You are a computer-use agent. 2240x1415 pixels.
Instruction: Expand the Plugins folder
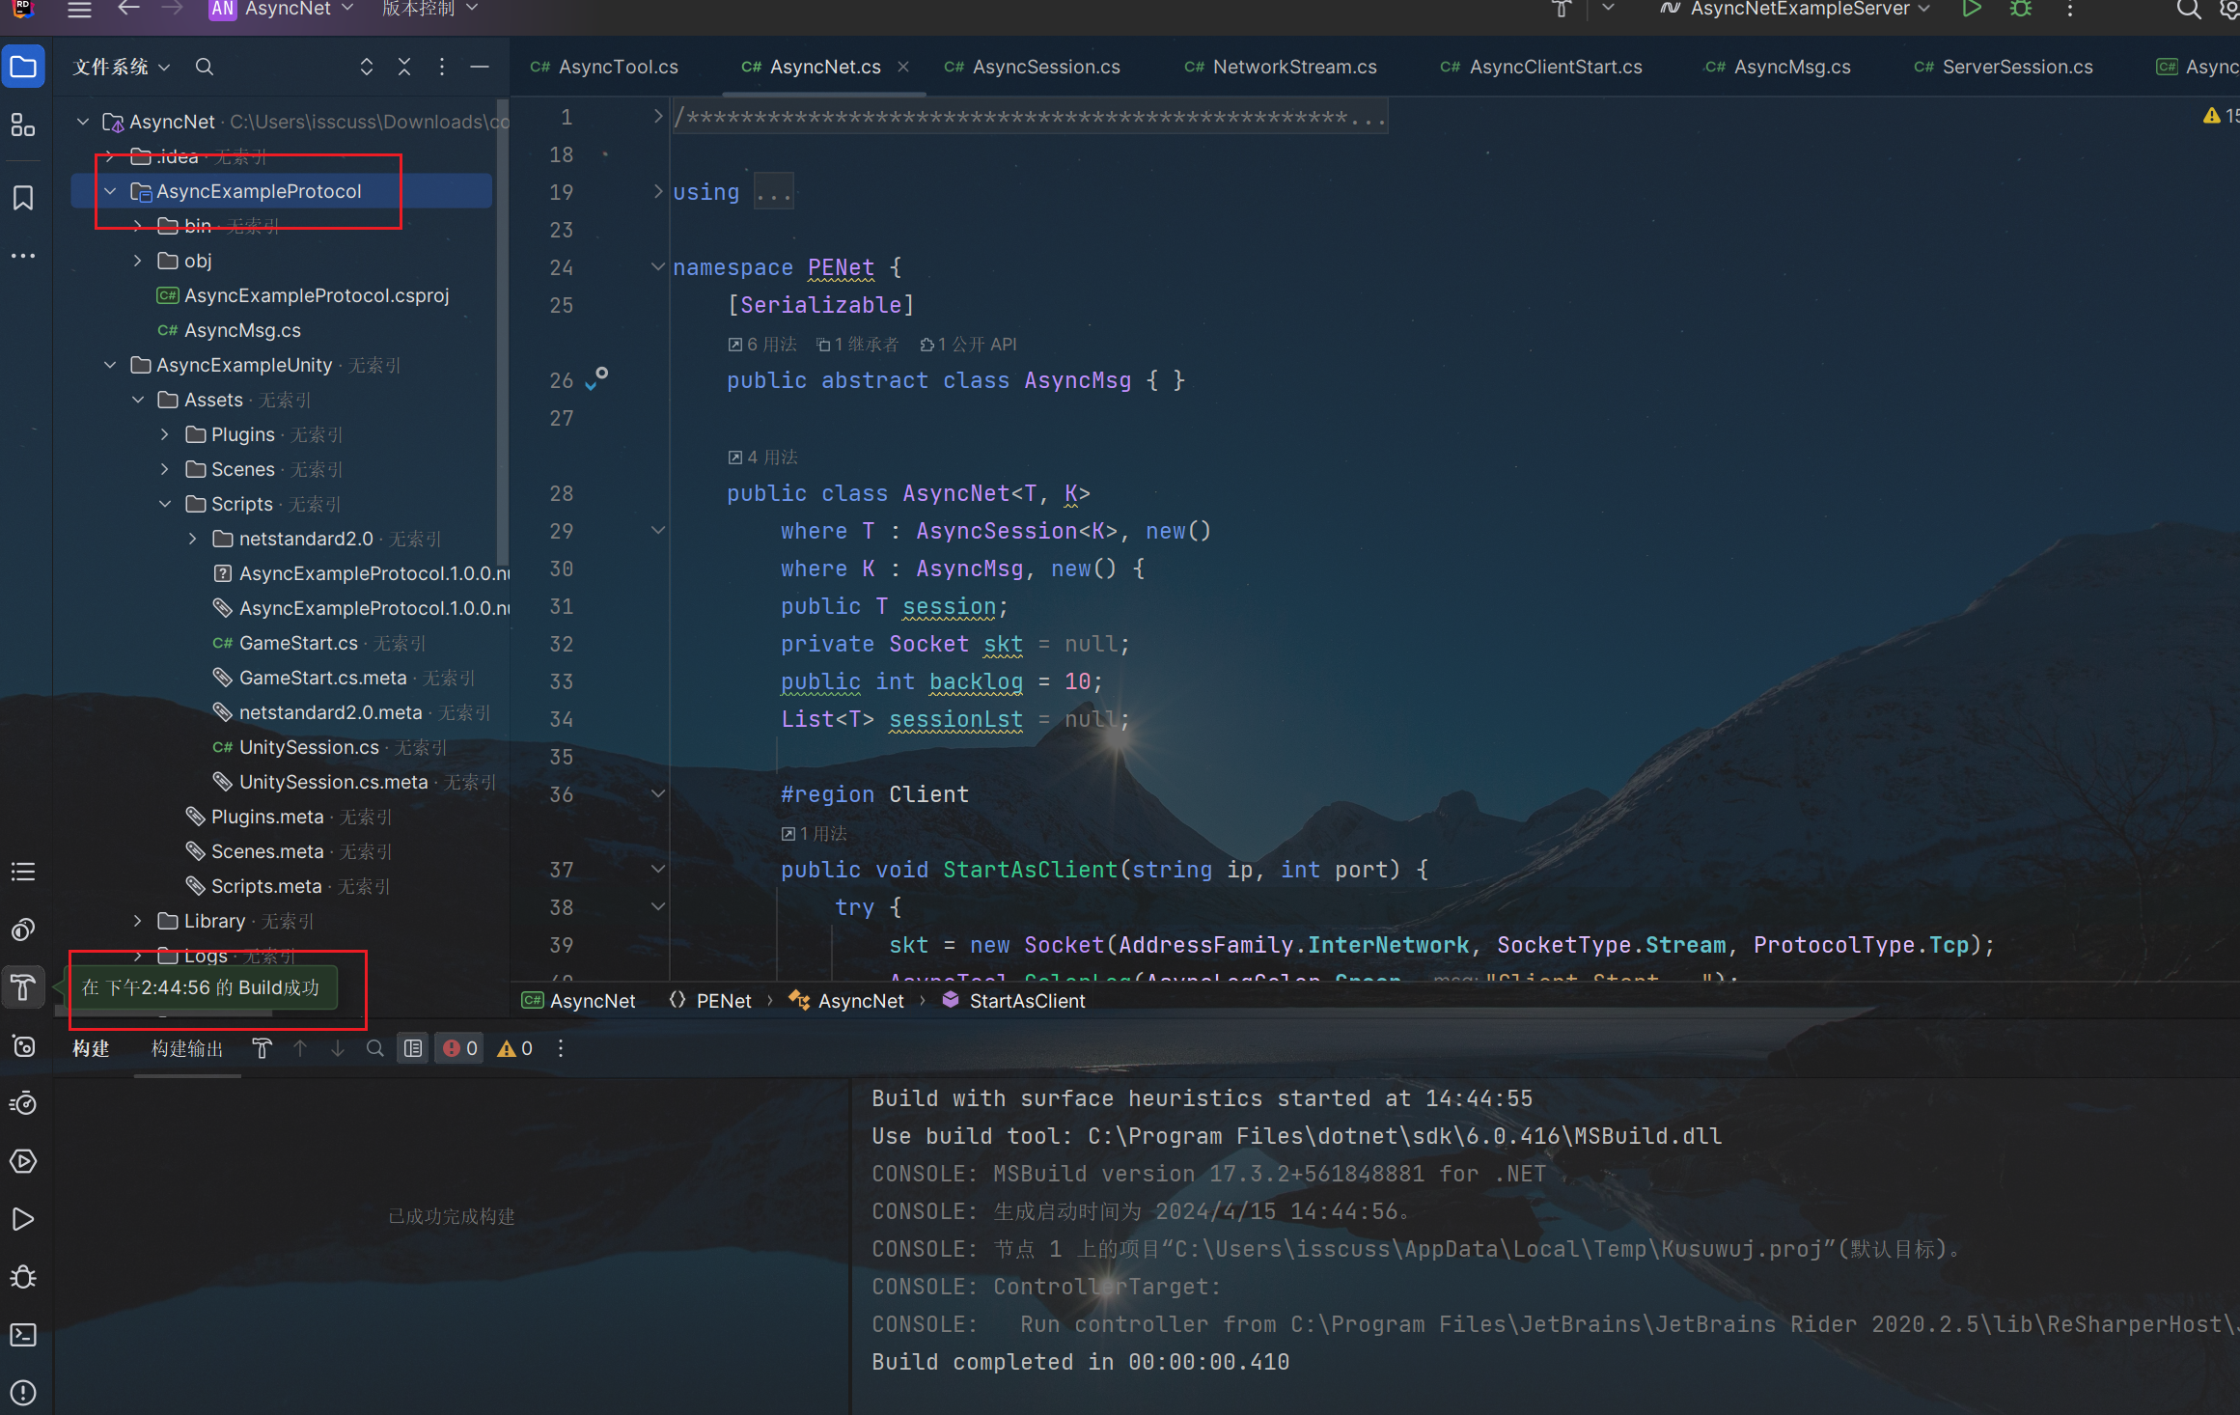point(165,434)
